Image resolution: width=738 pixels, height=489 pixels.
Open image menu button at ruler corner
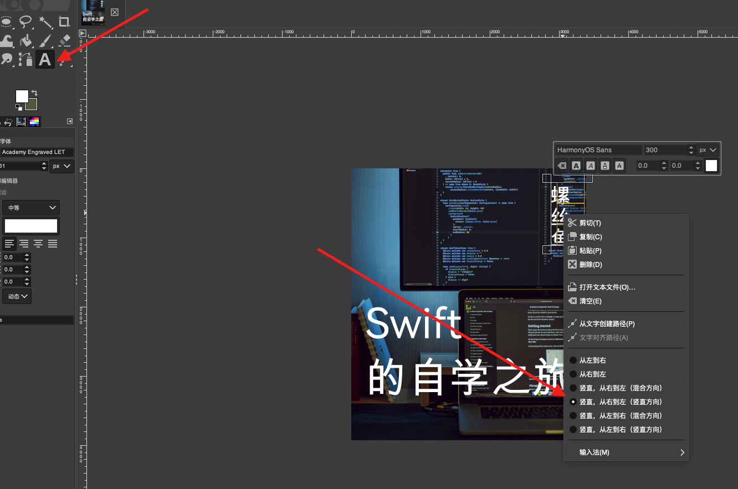[x=83, y=33]
